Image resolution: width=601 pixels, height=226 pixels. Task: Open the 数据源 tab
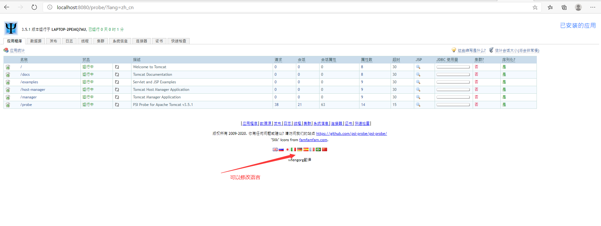tap(36, 41)
